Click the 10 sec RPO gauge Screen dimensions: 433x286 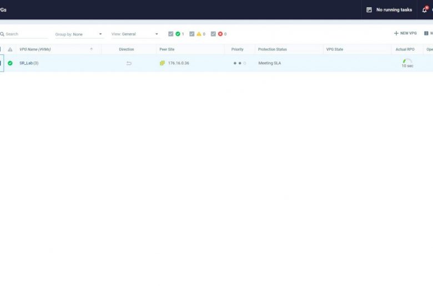point(407,63)
